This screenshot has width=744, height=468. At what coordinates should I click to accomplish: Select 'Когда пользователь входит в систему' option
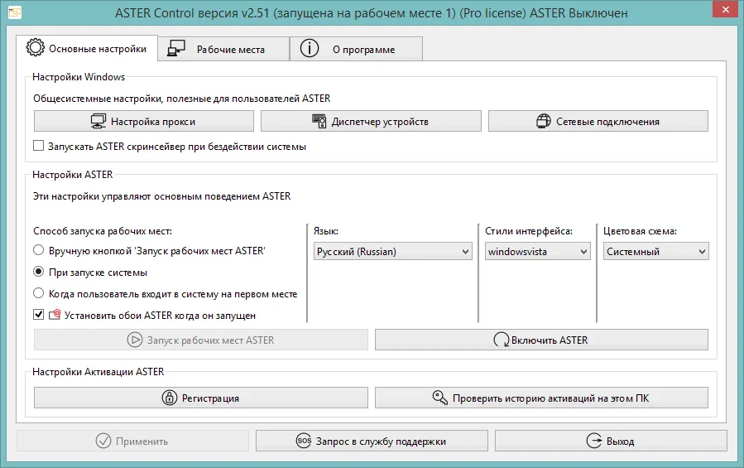(x=39, y=293)
